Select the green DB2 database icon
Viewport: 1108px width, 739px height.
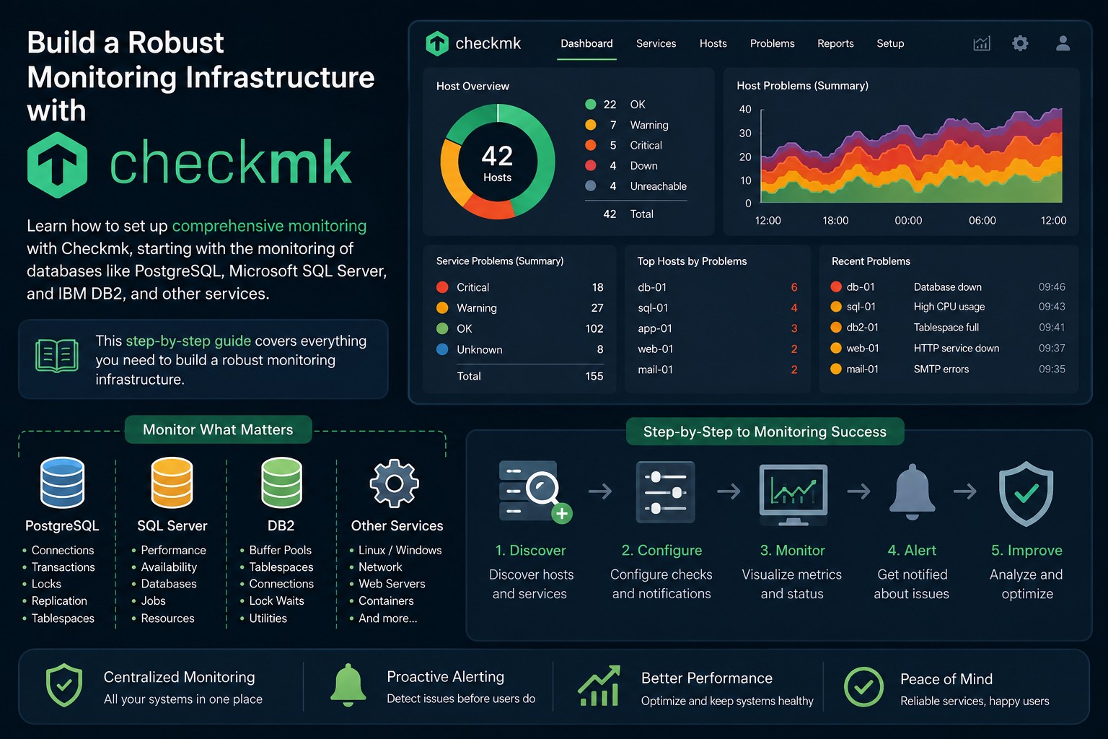[x=281, y=483]
